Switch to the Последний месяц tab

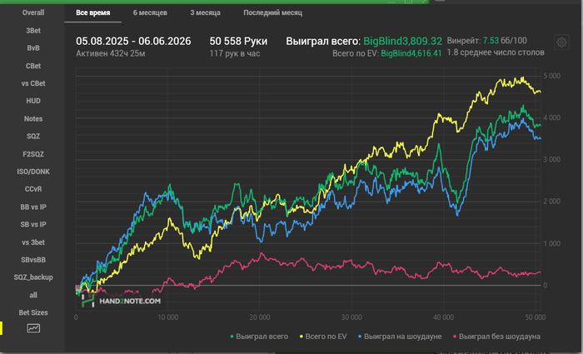(x=272, y=12)
